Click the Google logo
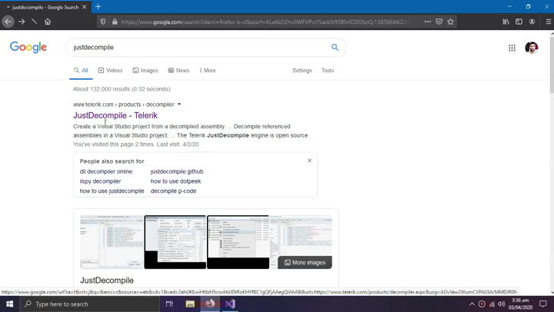This screenshot has height=312, width=554. (x=28, y=47)
